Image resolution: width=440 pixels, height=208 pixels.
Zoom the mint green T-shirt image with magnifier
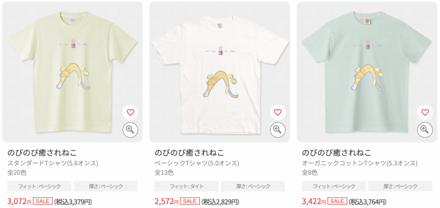pos(425,129)
